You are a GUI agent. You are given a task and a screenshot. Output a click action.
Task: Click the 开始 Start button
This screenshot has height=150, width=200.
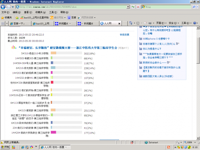[5, 147]
